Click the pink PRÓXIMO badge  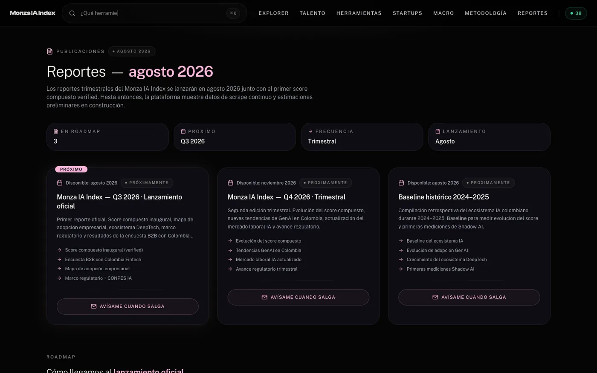coord(71,169)
